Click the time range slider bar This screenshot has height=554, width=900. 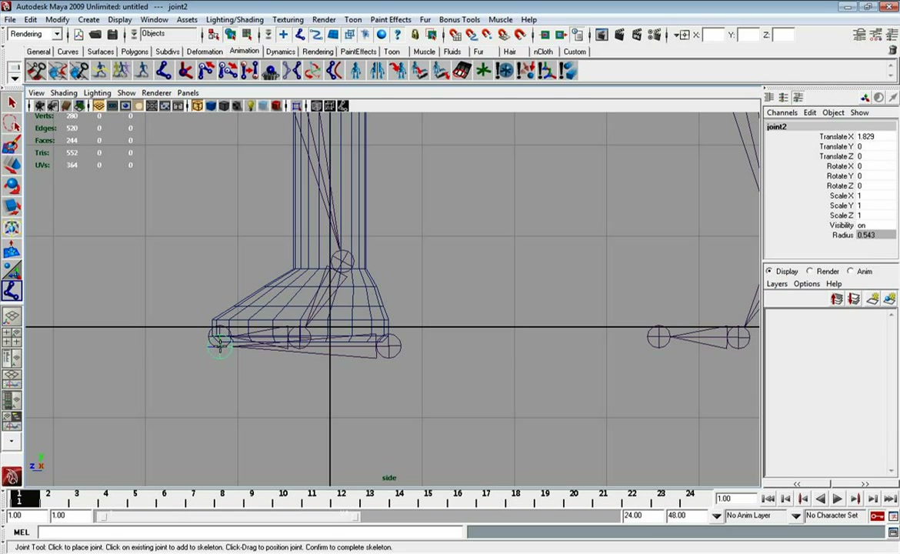[x=228, y=516]
